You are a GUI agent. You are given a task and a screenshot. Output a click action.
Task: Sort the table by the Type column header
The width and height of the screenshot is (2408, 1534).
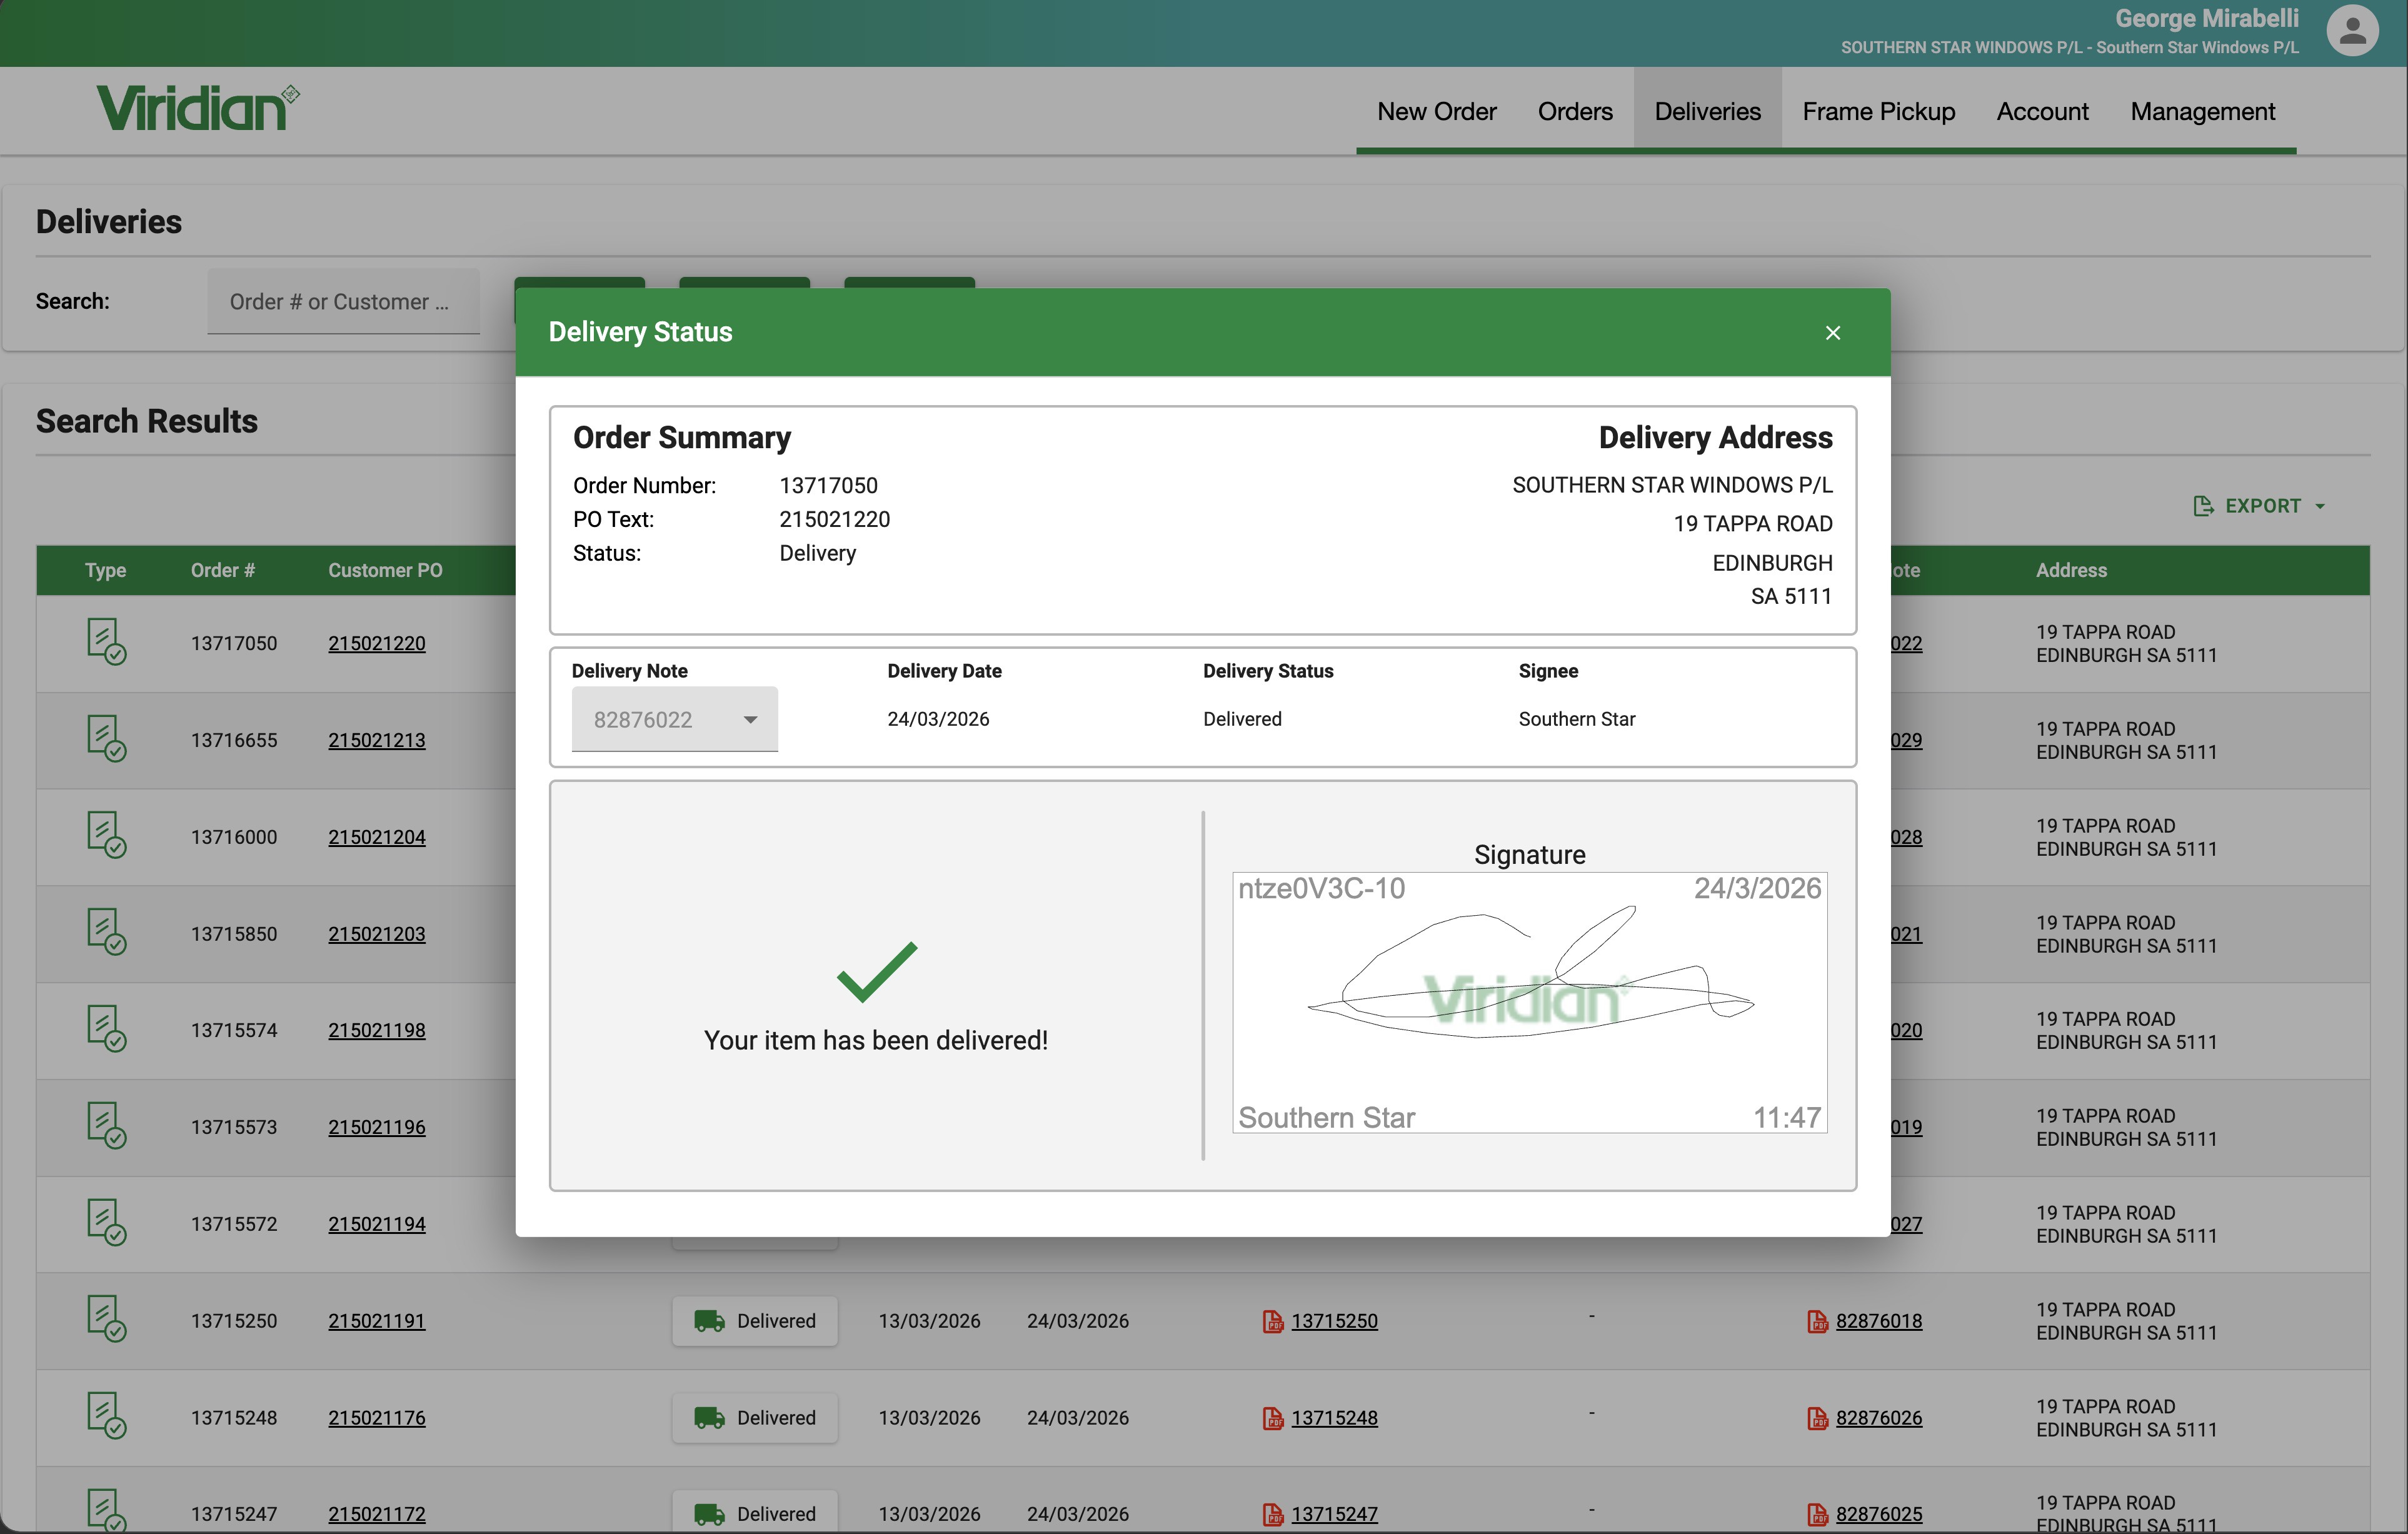point(105,570)
